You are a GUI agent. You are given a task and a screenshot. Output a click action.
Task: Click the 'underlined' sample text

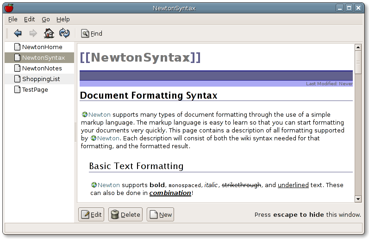tap(293, 185)
